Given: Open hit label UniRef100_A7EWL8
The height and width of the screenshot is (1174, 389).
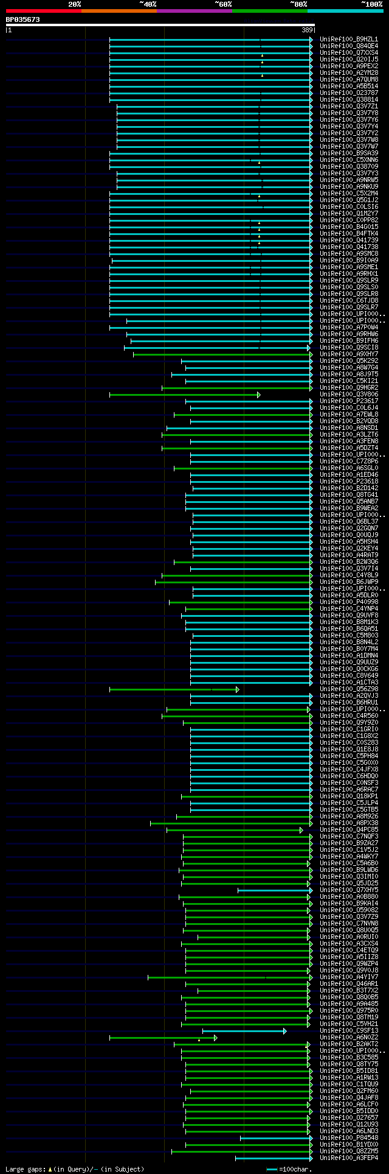Looking at the screenshot, I should pyautogui.click(x=349, y=415).
